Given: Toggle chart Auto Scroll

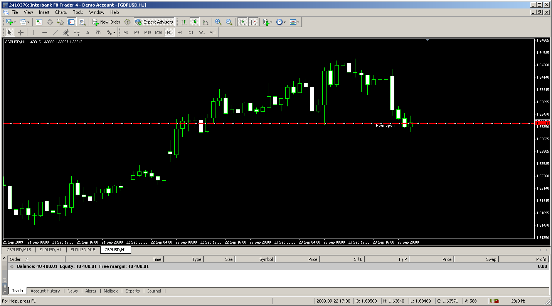Looking at the screenshot, I should [242, 22].
